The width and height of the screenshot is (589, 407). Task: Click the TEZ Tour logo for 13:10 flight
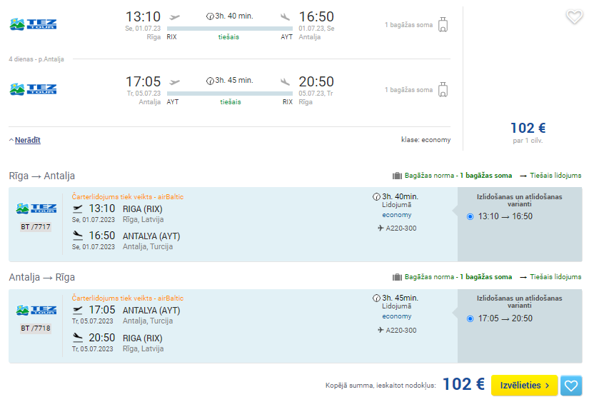33,24
